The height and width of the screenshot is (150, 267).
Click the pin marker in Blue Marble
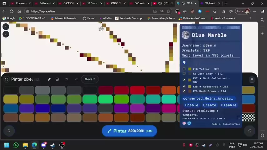click(x=184, y=62)
